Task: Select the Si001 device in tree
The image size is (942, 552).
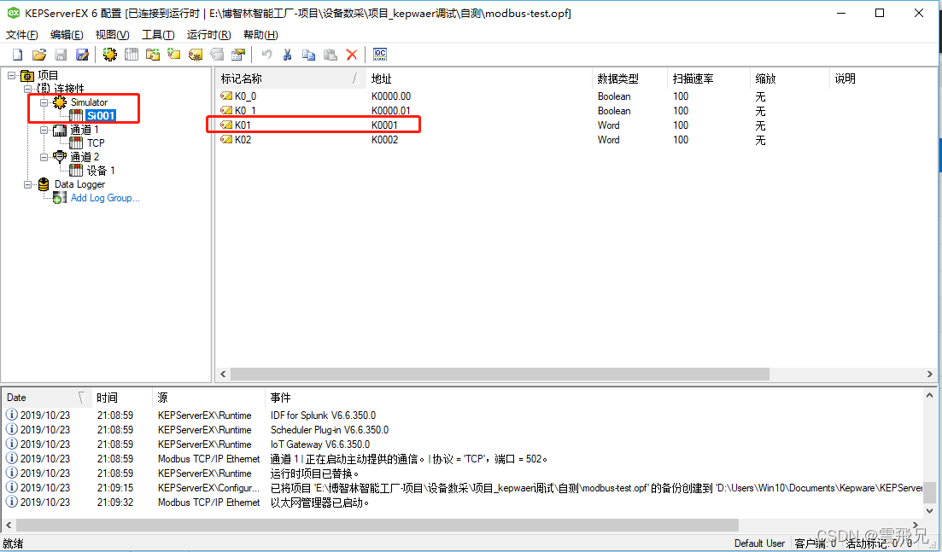Action: point(100,116)
